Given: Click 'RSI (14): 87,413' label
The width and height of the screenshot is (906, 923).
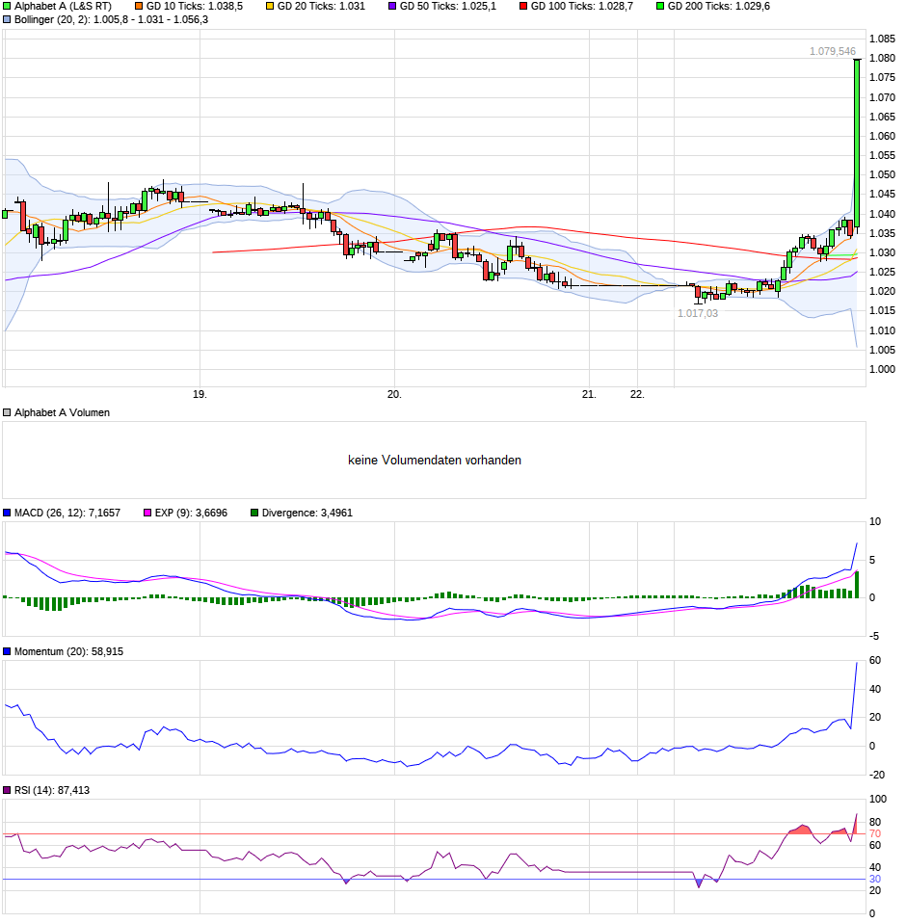Looking at the screenshot, I should point(52,791).
